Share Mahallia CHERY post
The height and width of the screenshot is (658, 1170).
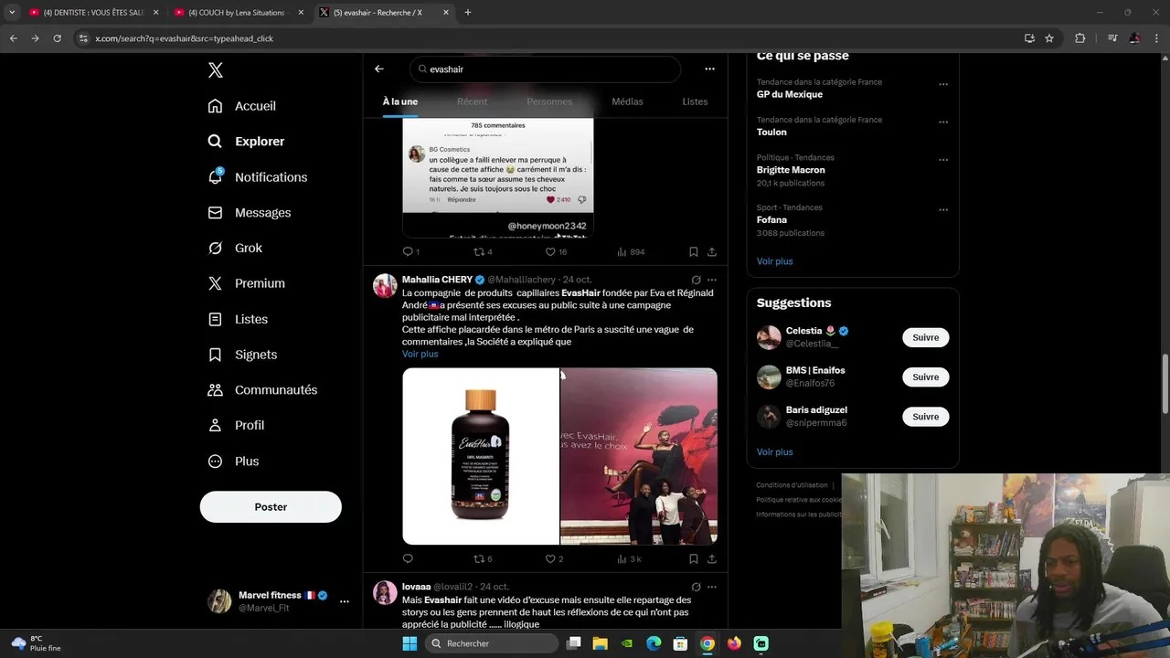[x=712, y=558]
